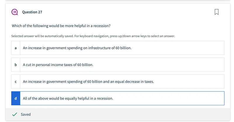Image resolution: width=234 pixels, height=122 pixels.
Task: Click the "Which of the following" question prompt
Action: (x=61, y=26)
